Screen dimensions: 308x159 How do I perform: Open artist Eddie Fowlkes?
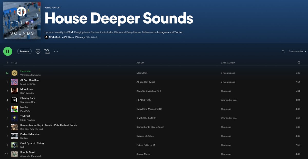click(28, 120)
